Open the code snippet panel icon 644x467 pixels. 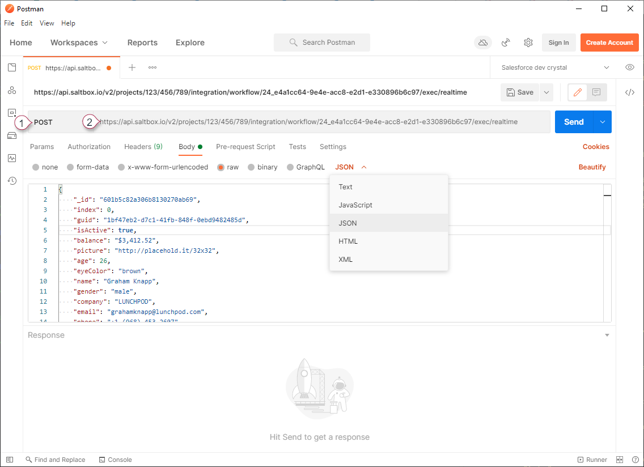(630, 92)
